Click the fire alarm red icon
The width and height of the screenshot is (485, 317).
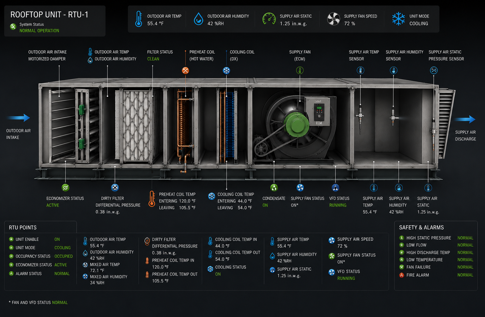(402, 275)
